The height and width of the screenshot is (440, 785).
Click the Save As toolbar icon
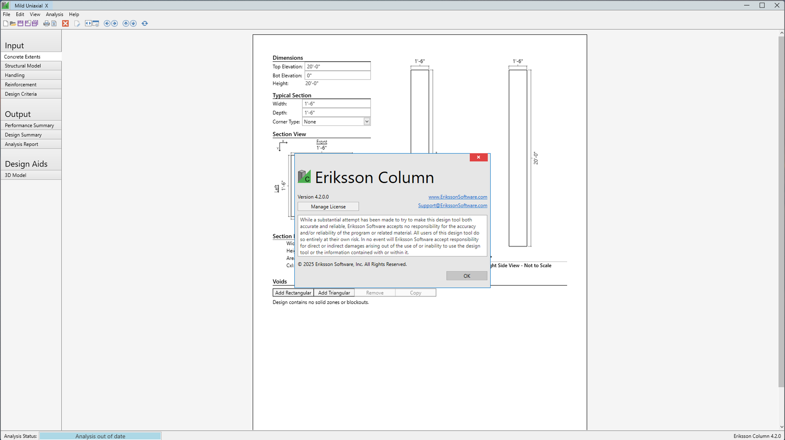pyautogui.click(x=28, y=24)
